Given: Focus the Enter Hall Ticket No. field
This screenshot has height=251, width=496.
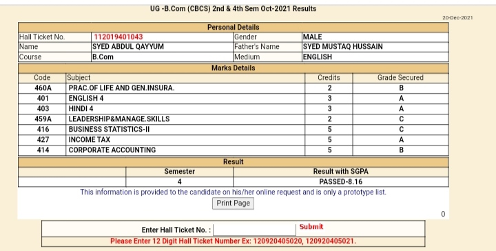Looking at the screenshot, I should click(x=254, y=230).
